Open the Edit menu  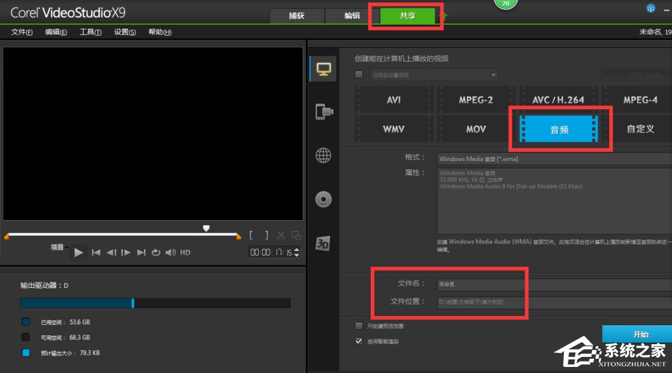pos(56,32)
